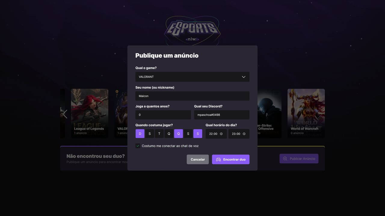This screenshot has height=216, width=385.
Task: Toggle the T (Terça) weekday button
Action: (159, 134)
